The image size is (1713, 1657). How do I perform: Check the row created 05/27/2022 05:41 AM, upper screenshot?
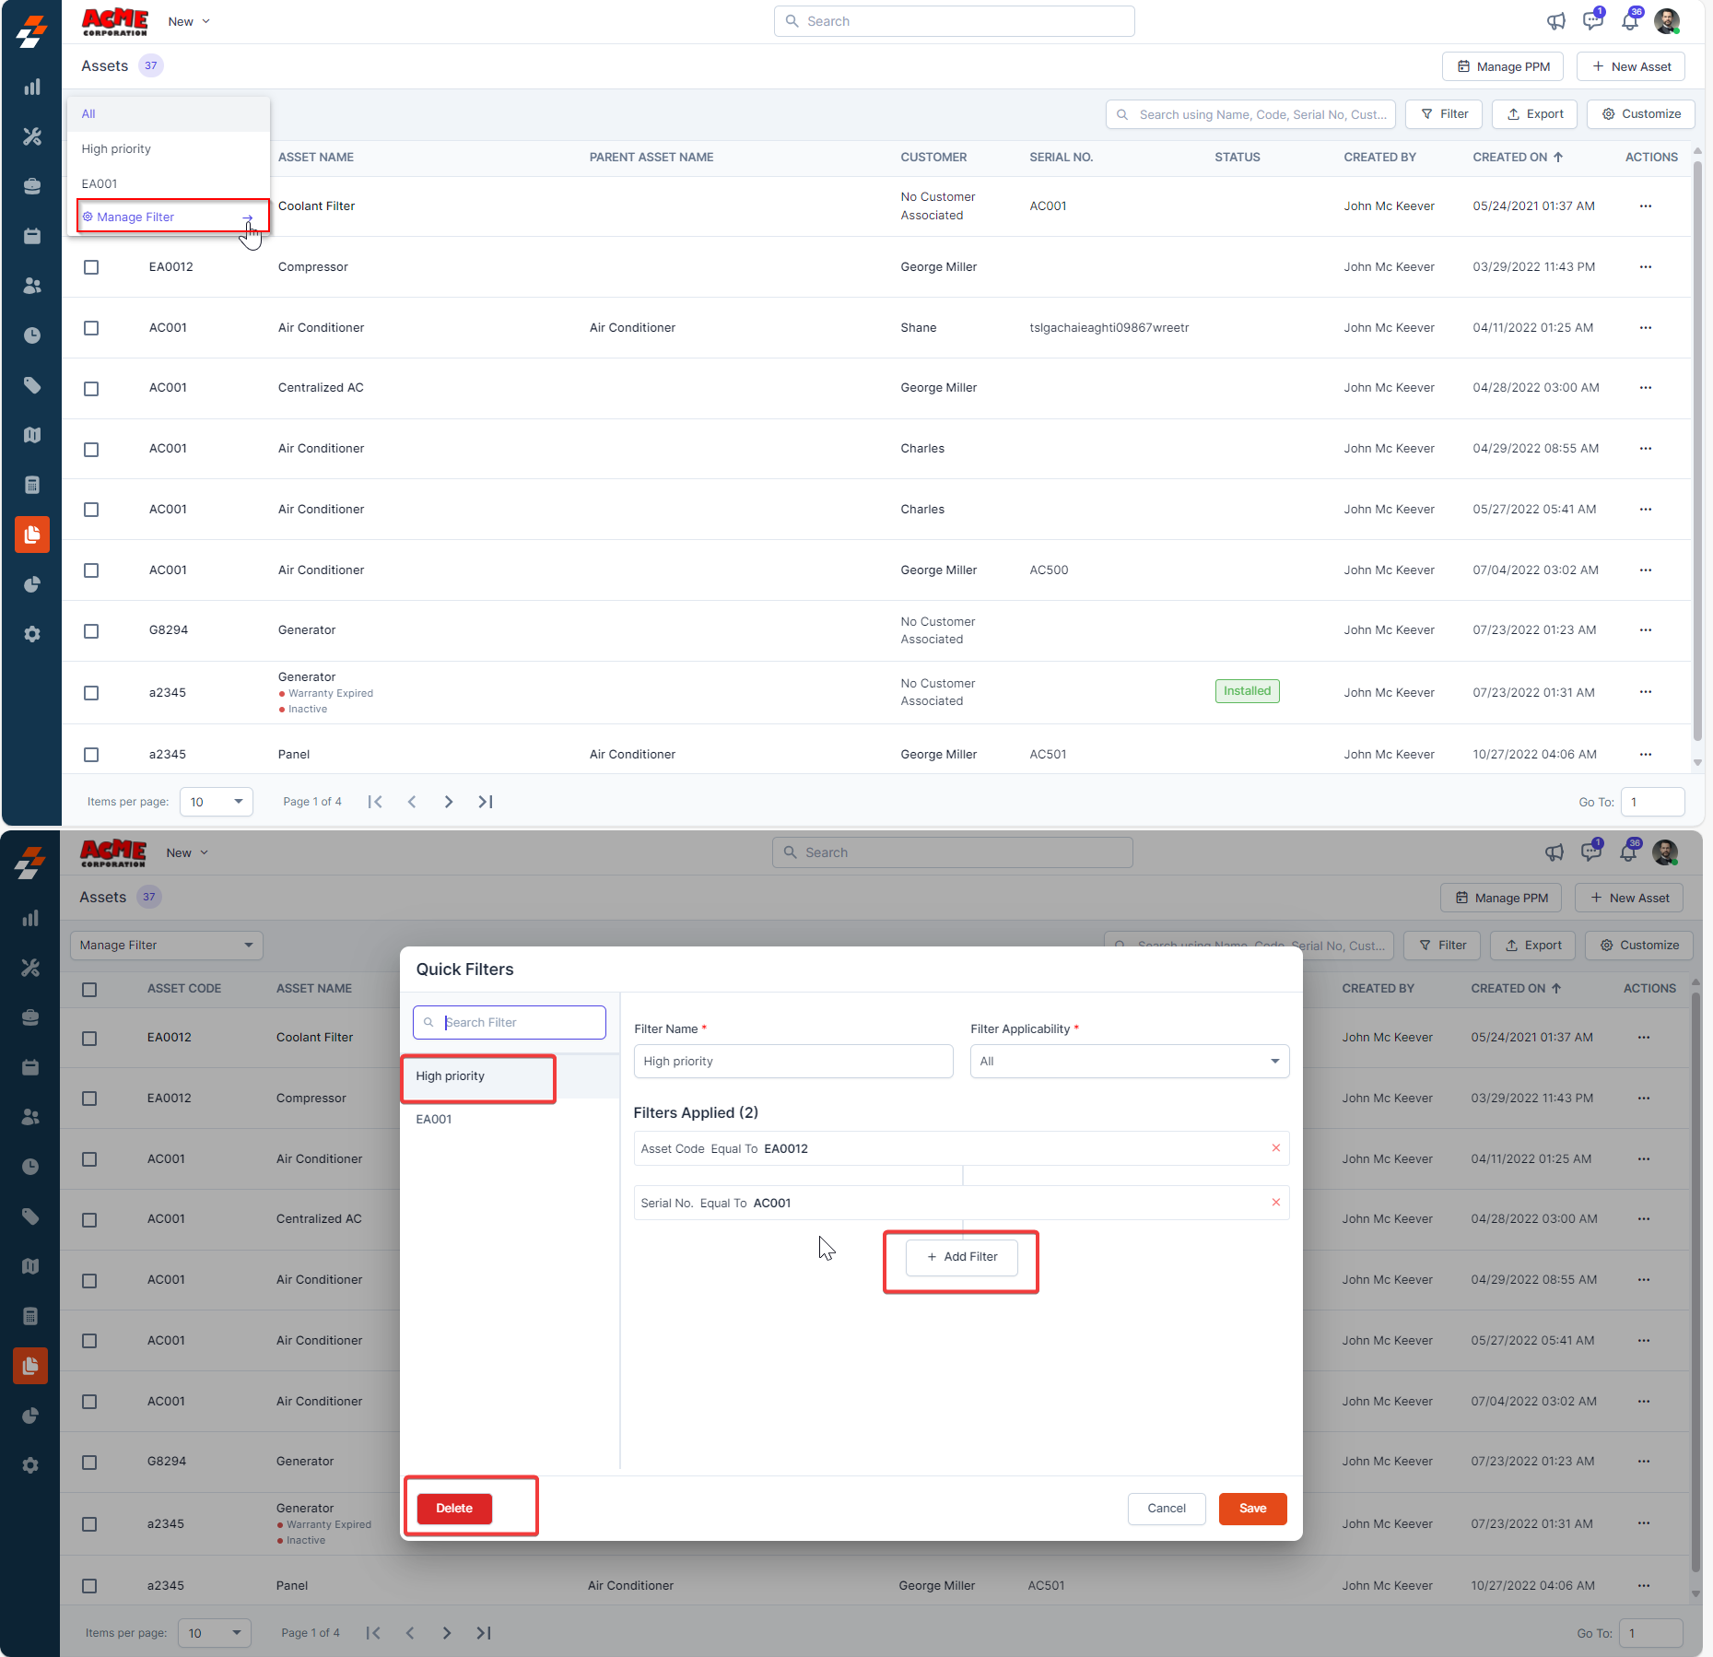pos(91,510)
